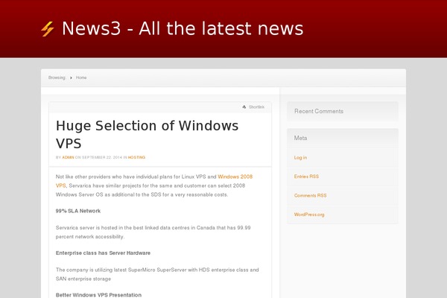Click the Meta widget heading

click(300, 138)
